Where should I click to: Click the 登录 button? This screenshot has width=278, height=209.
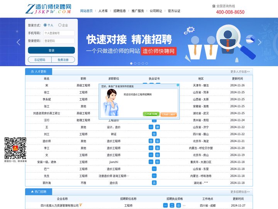click(51, 50)
